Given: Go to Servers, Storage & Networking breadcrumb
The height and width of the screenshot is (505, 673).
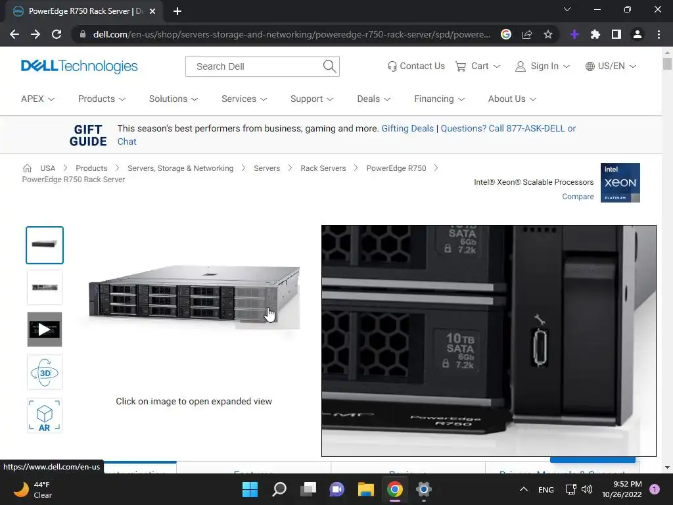Looking at the screenshot, I should [x=180, y=168].
